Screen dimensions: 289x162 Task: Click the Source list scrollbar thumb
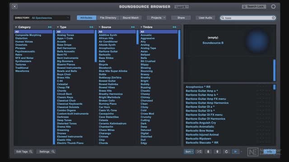[x=137, y=37]
